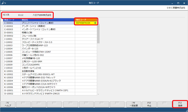Viewport: 188px width, 112px height.
Task: Click product name インポートＴシャツ（コットン素材）
Action: pyautogui.click(x=39, y=29)
